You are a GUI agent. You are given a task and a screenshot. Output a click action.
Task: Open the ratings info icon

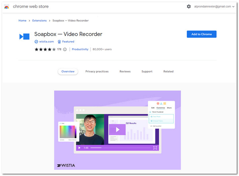click(65, 49)
